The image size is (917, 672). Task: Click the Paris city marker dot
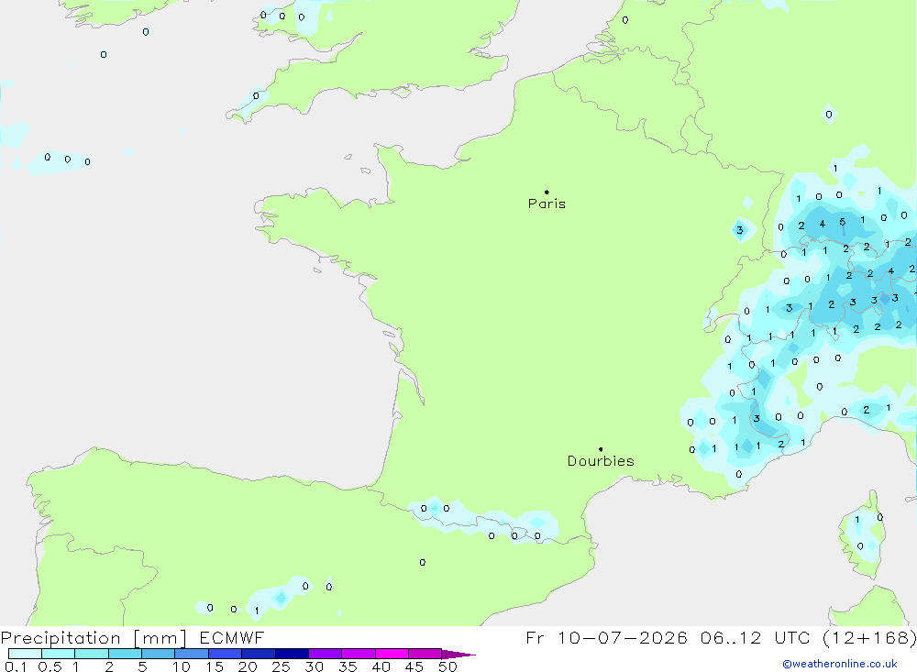pos(547,192)
